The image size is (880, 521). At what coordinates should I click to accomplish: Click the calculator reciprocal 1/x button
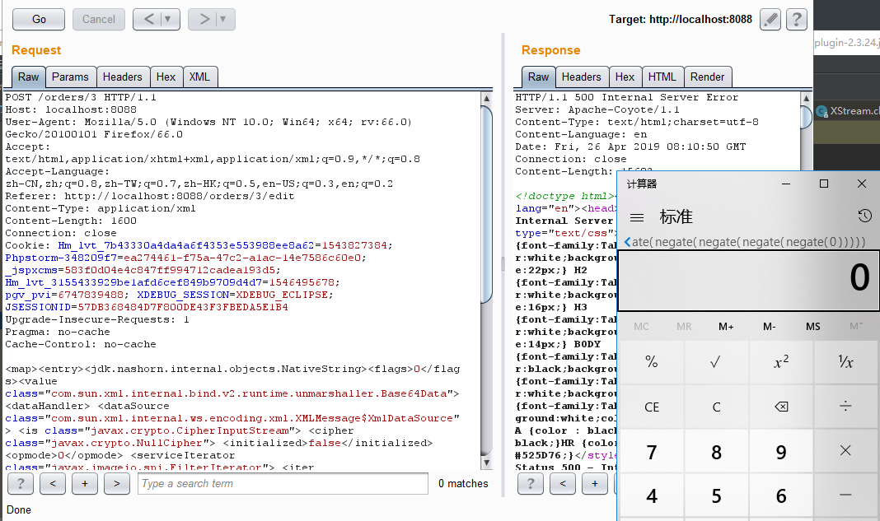coord(845,362)
